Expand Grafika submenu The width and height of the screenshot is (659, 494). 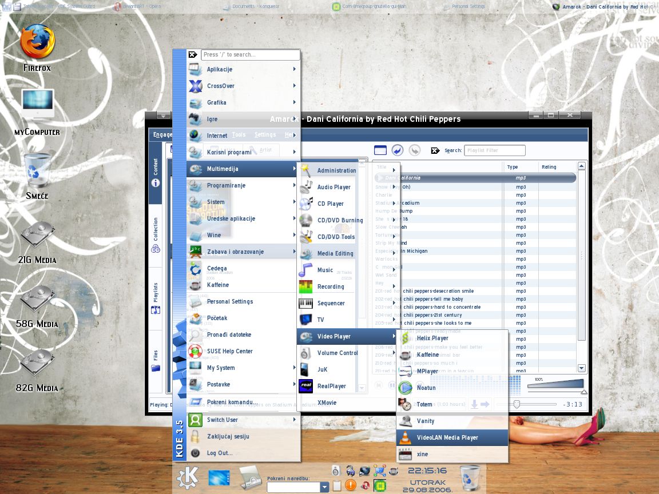[243, 102]
